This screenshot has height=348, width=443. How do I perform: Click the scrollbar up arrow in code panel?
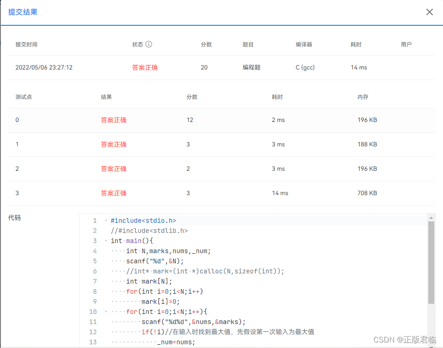(431, 217)
